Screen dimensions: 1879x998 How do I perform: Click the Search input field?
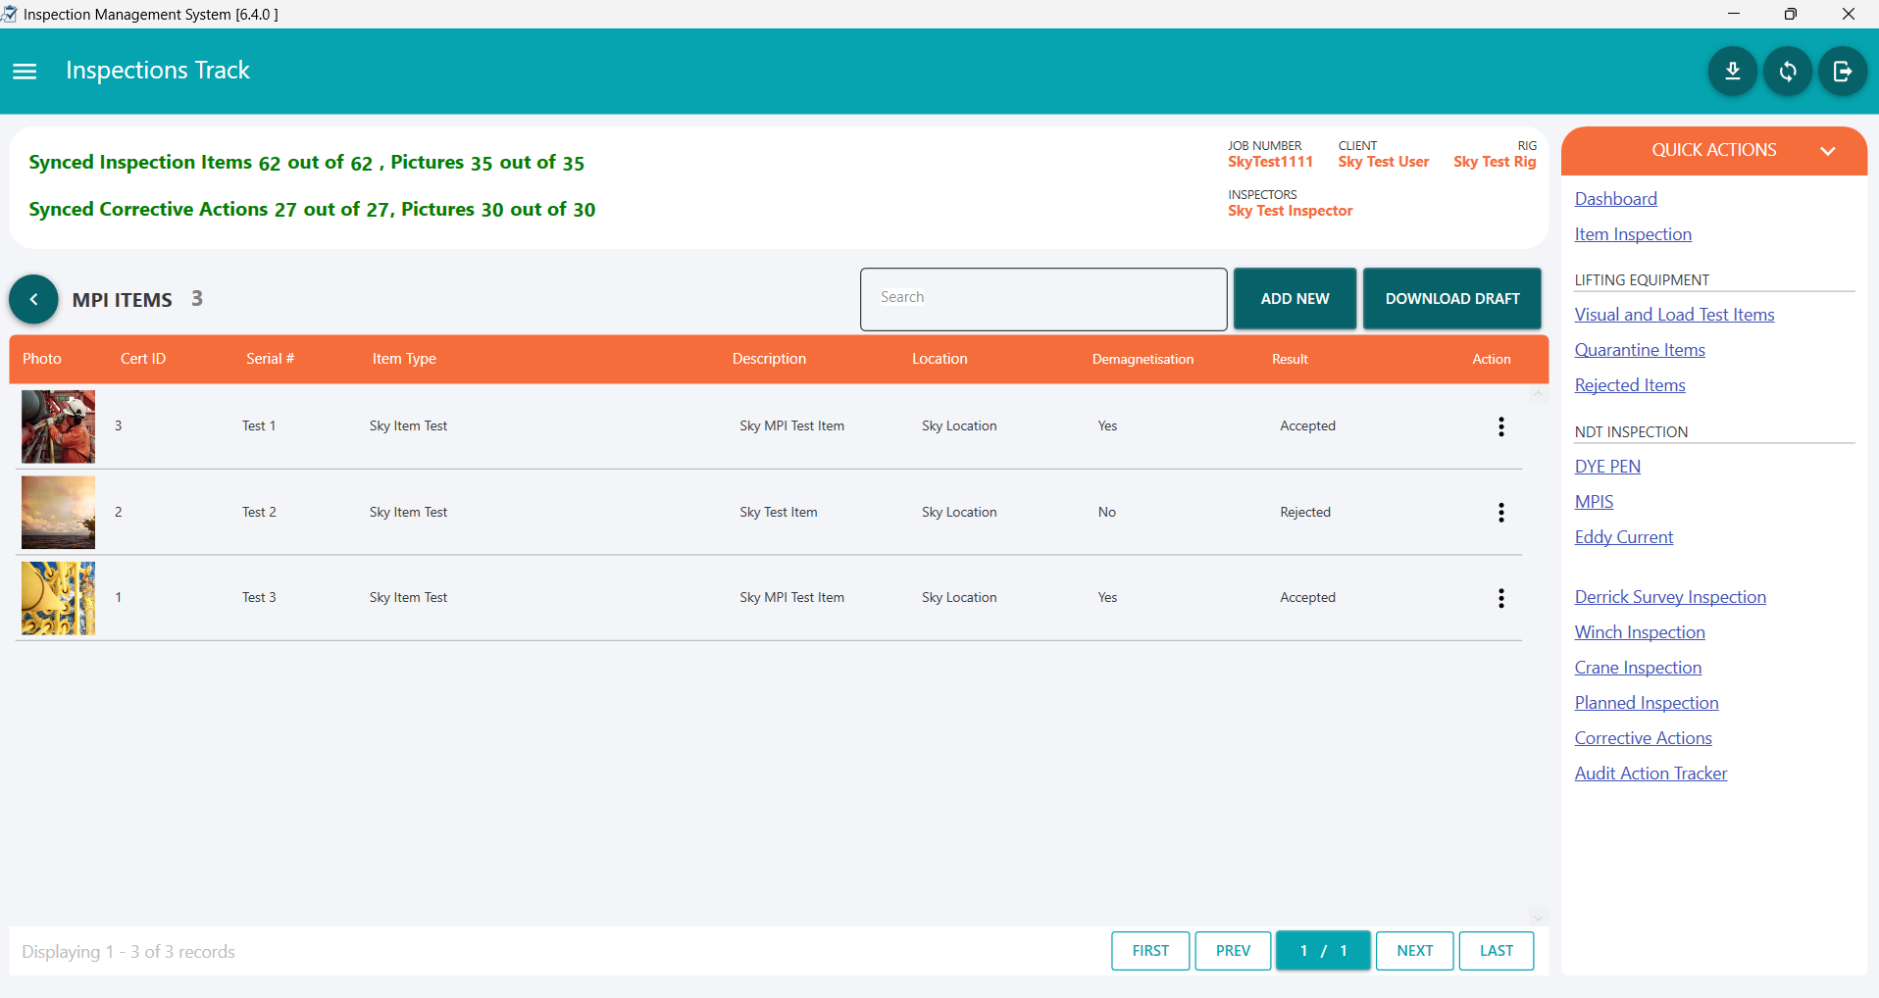point(1042,299)
